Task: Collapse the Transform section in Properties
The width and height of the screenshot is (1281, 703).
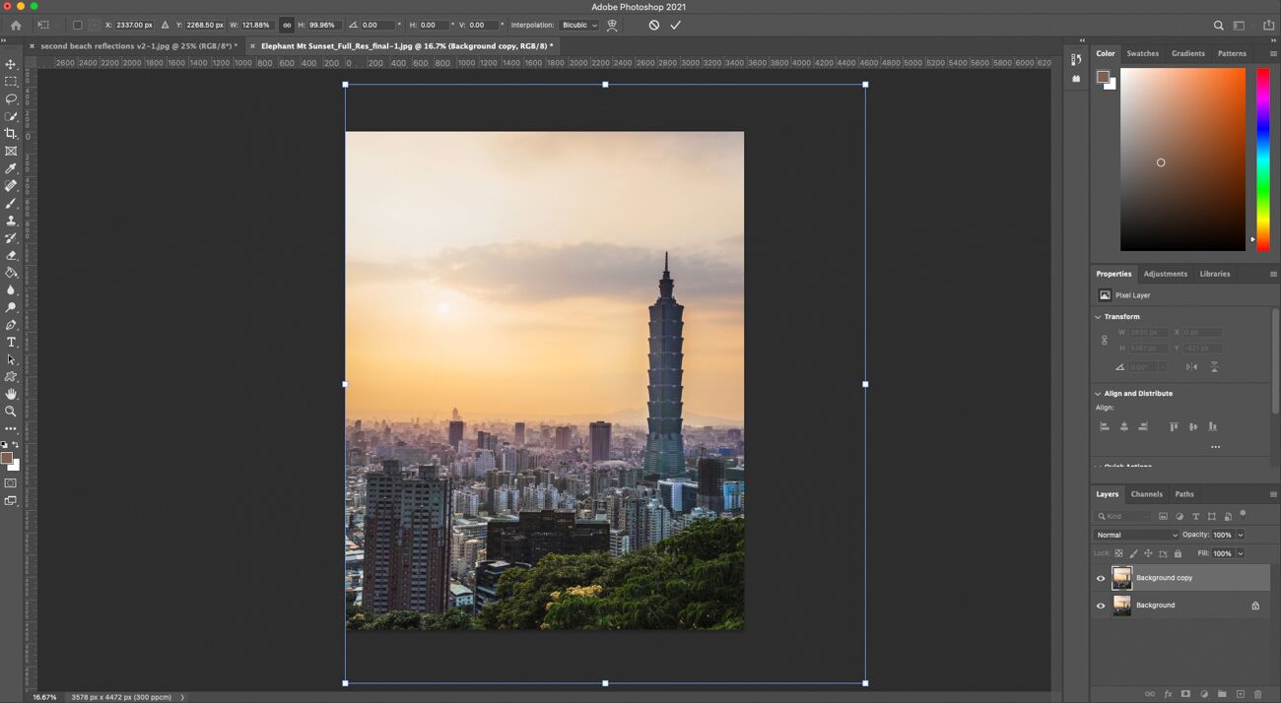Action: tap(1097, 316)
